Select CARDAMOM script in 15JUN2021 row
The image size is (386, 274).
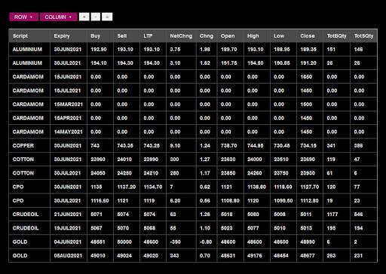[28, 77]
